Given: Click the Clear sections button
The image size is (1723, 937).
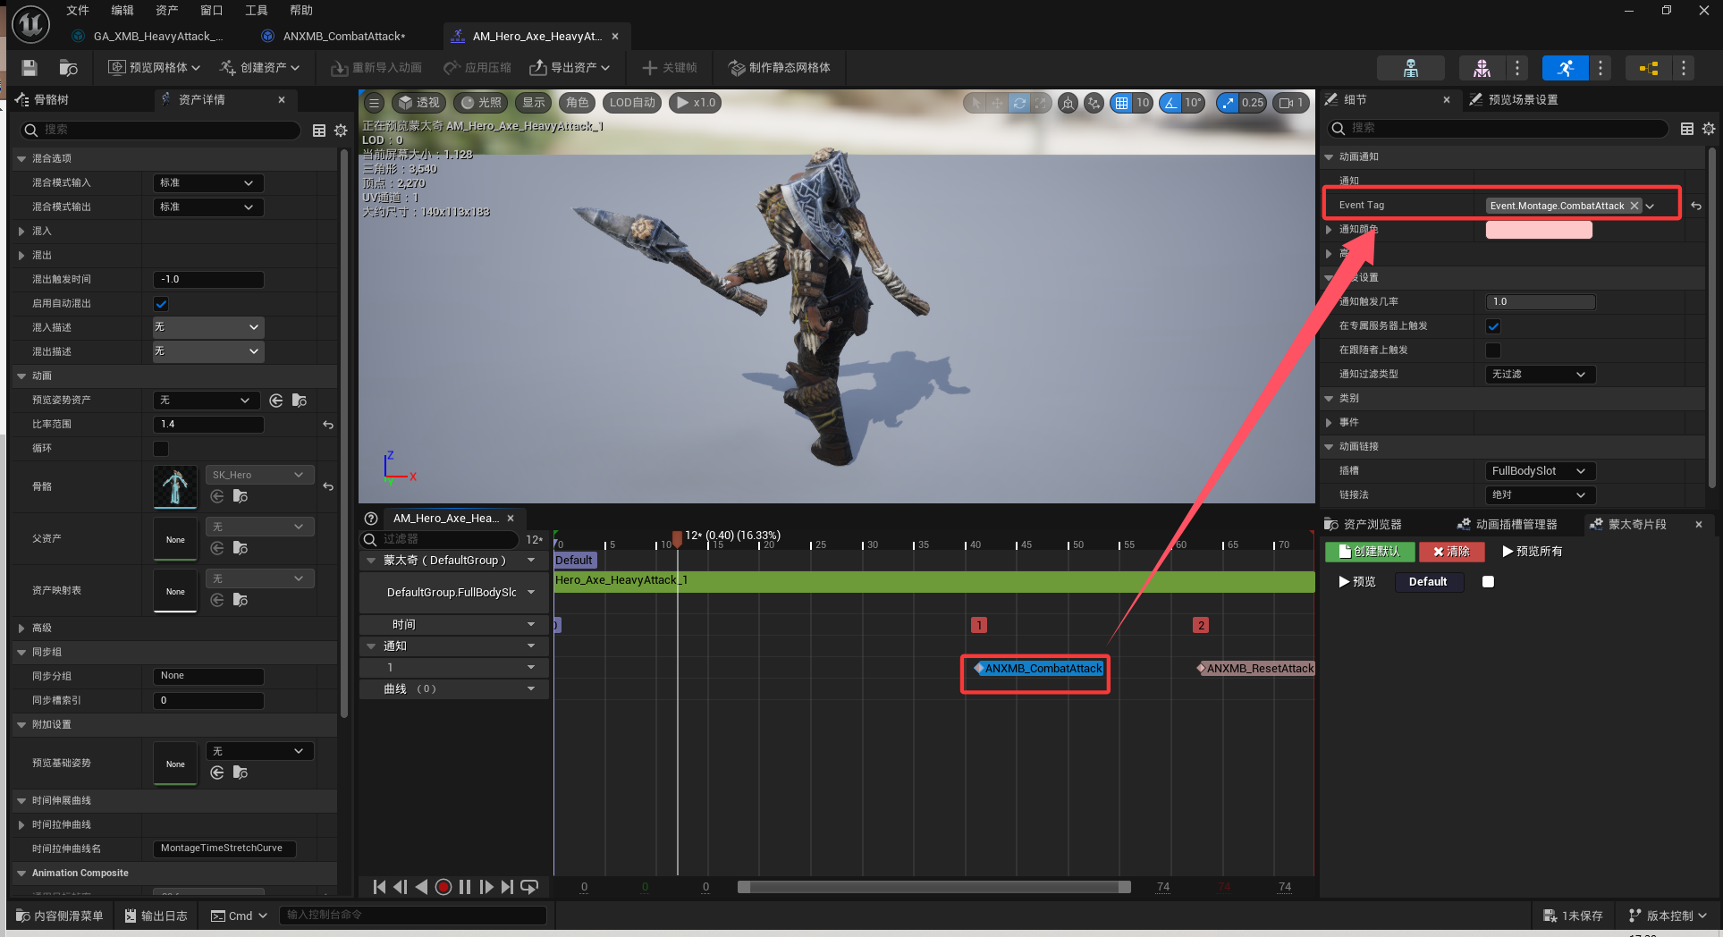Looking at the screenshot, I should coord(1451,552).
